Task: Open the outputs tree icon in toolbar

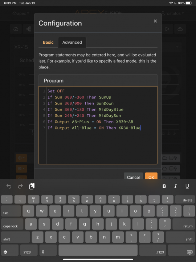Action: tap(29, 29)
